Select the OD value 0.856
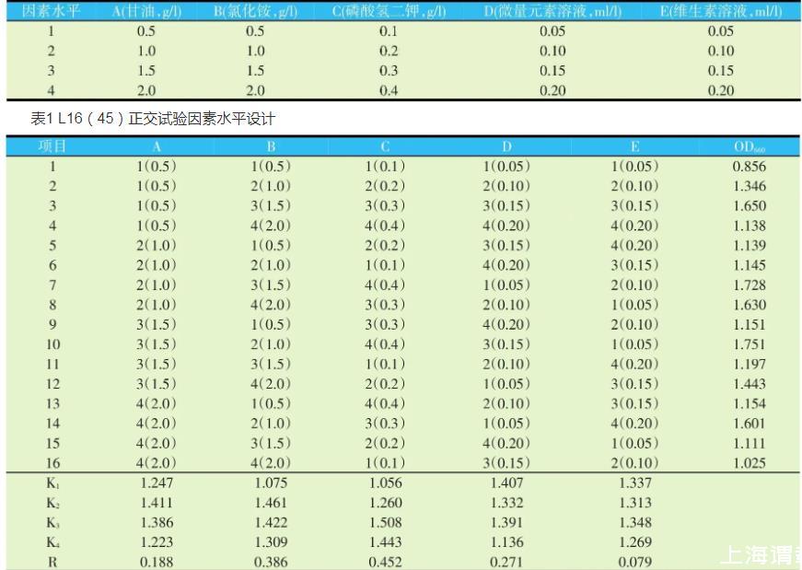The width and height of the screenshot is (802, 570). click(749, 167)
